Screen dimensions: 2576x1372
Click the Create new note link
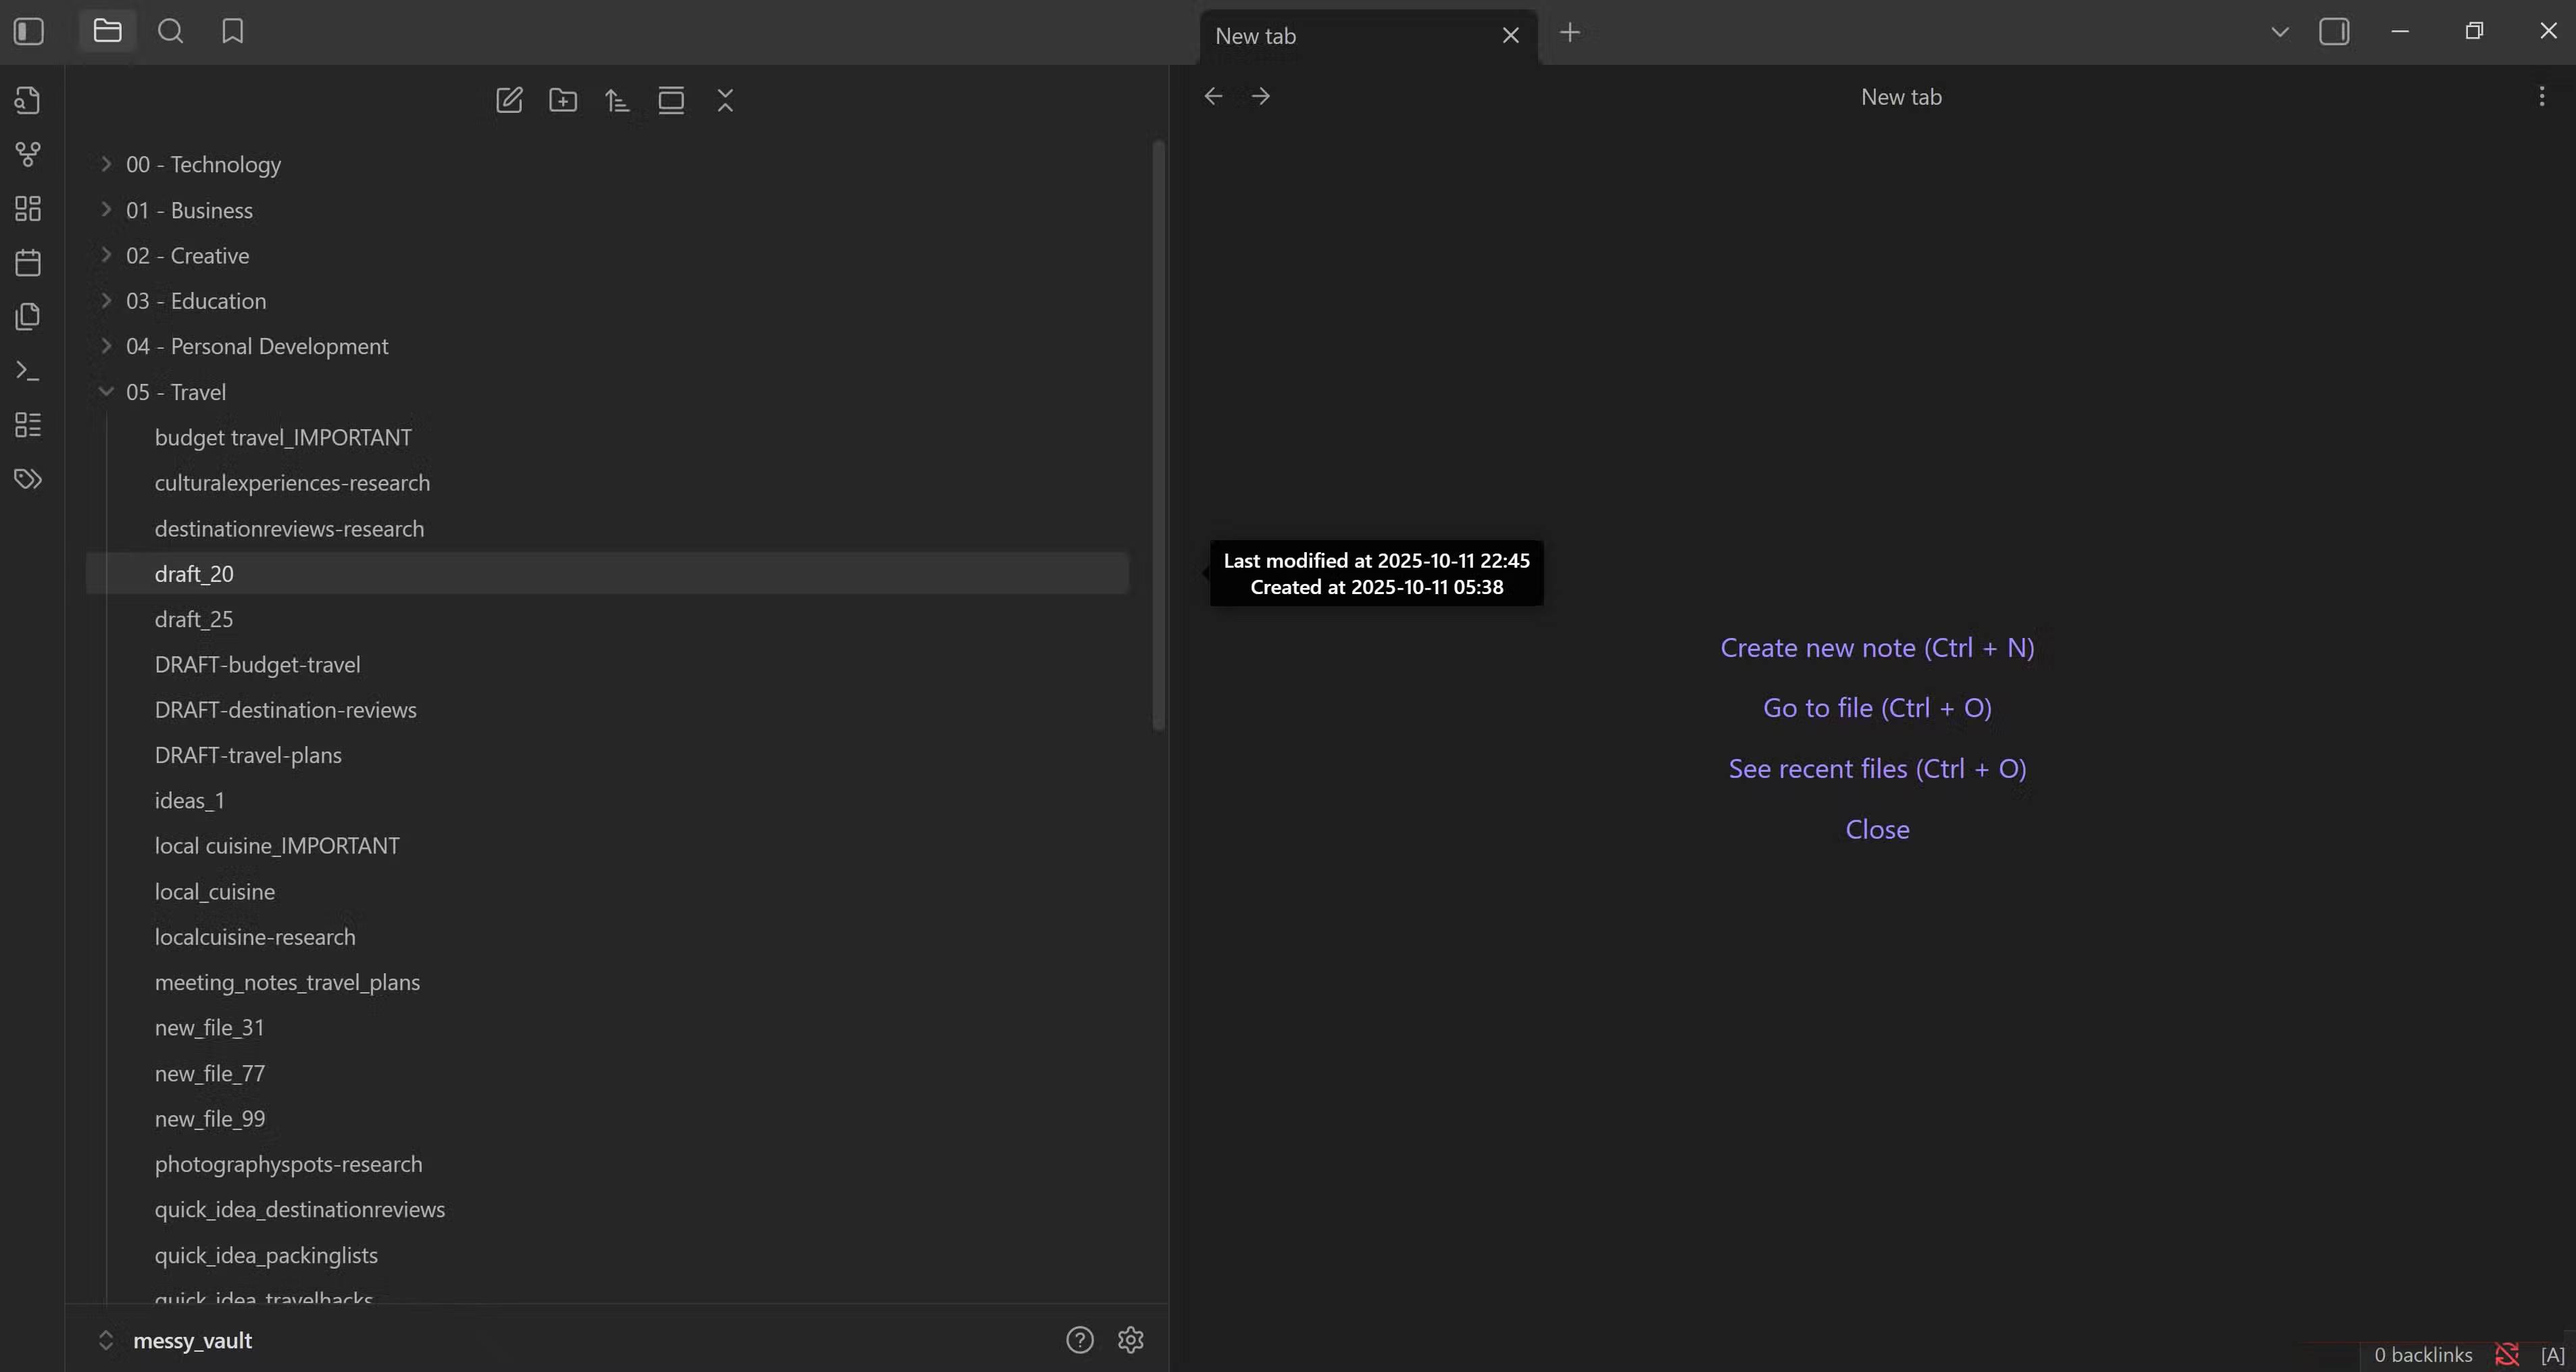pyautogui.click(x=1876, y=648)
